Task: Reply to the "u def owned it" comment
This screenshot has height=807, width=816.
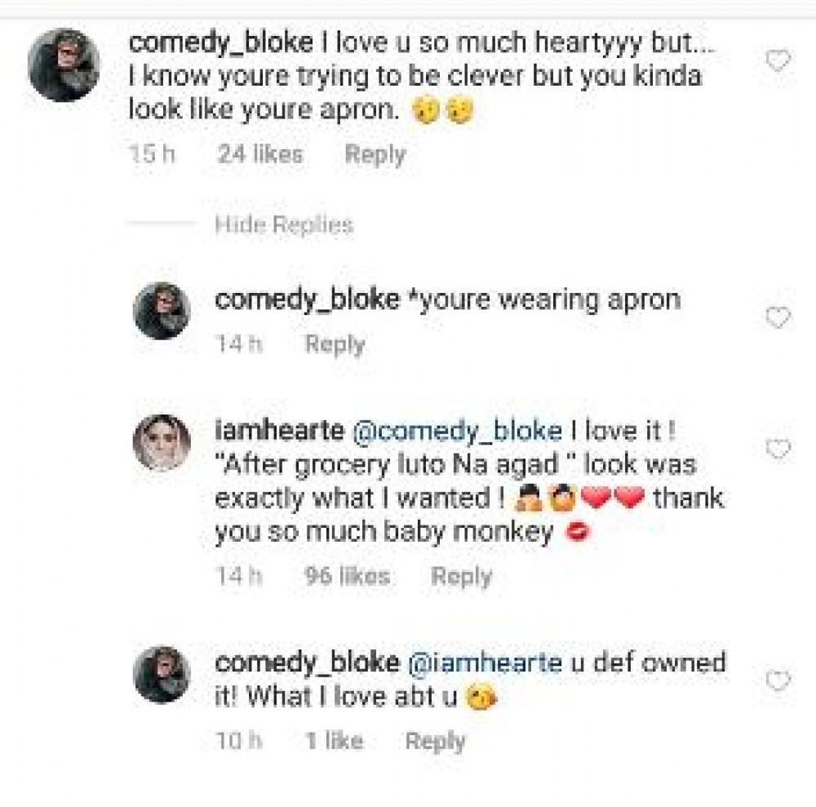Action: click(435, 741)
